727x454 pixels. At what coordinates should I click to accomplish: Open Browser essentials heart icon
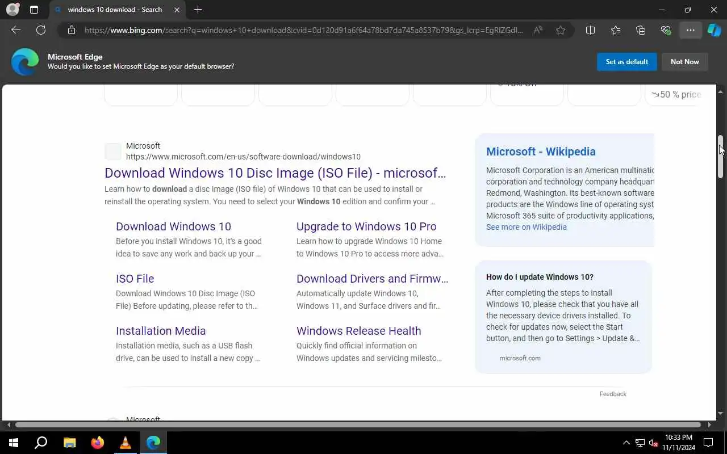point(666,30)
